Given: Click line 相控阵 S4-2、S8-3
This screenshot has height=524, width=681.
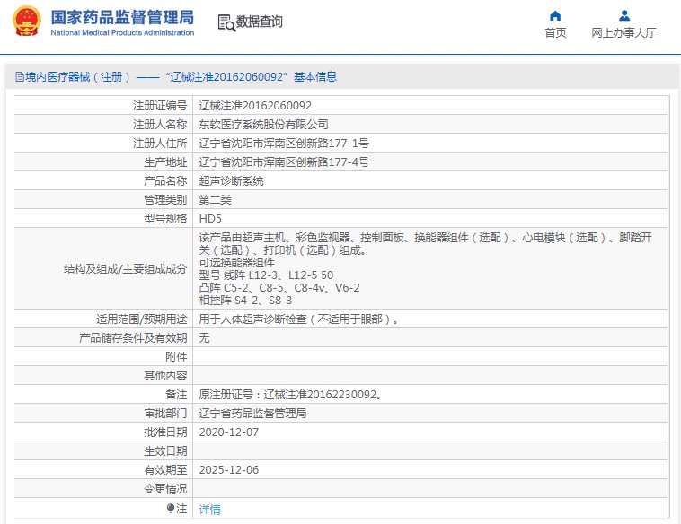Looking at the screenshot, I should (x=245, y=301).
